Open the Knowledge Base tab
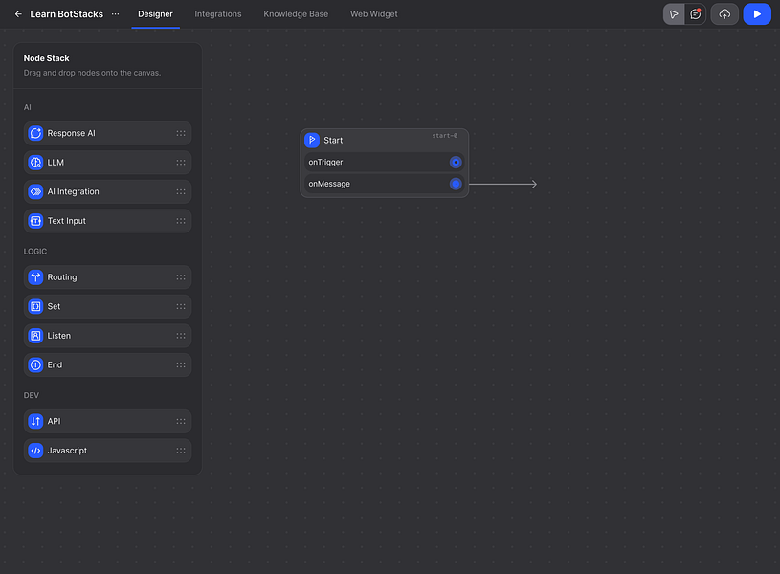Viewport: 780px width, 574px height. [x=296, y=14]
